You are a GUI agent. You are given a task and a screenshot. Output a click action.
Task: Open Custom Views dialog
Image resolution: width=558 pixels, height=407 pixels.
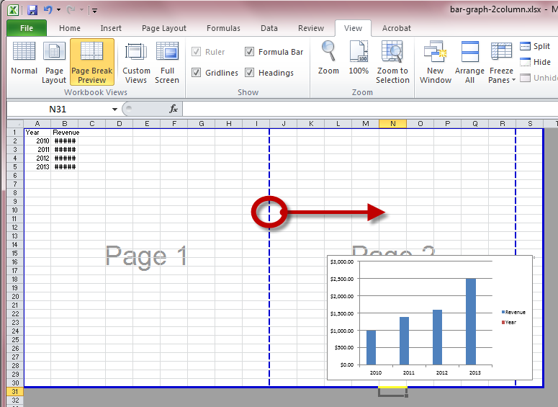point(136,63)
